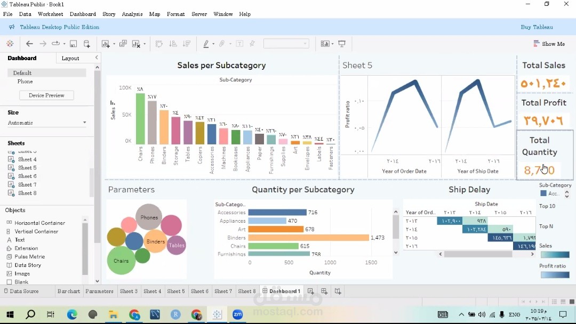The width and height of the screenshot is (576, 324).
Task: Switch to the Layout tab
Action: click(x=70, y=58)
